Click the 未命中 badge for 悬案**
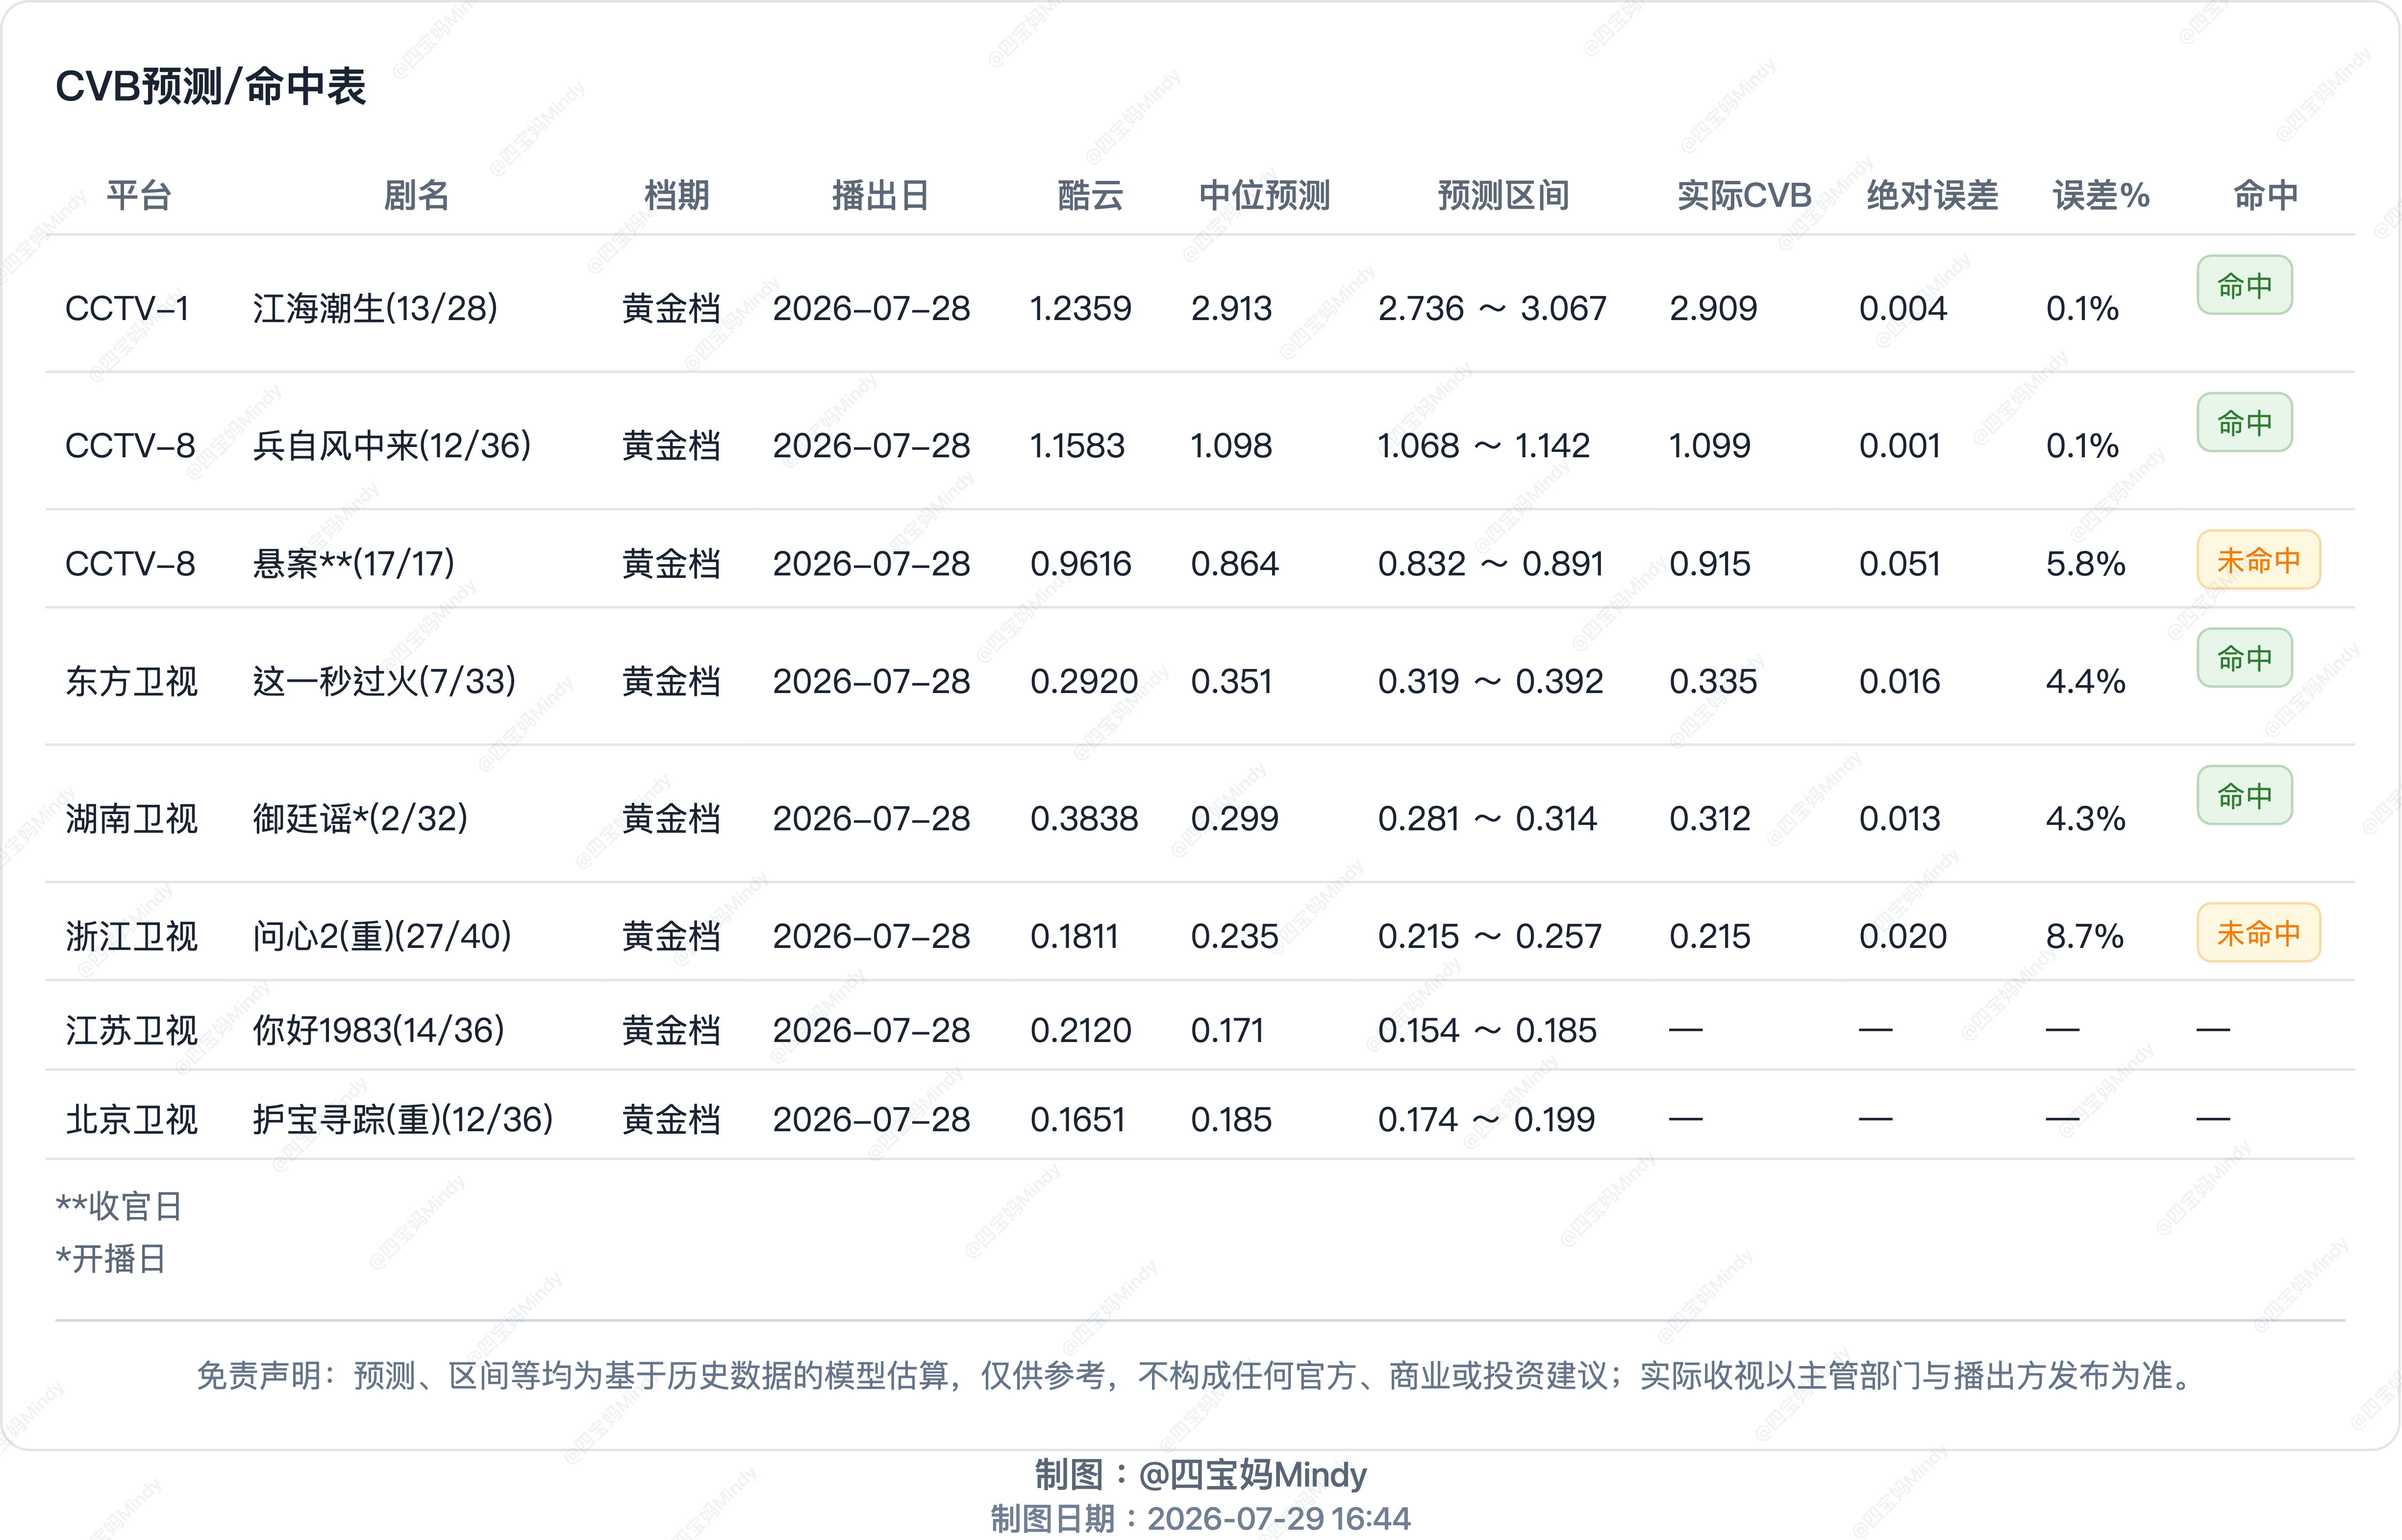Image resolution: width=2402 pixels, height=1540 pixels. point(2258,560)
